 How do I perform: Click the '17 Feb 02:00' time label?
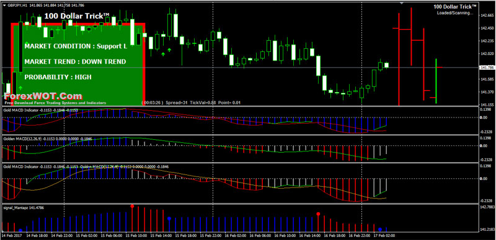[x=384, y=236]
